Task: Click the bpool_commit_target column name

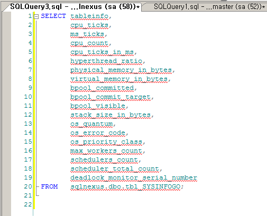Action: [x=111, y=97]
